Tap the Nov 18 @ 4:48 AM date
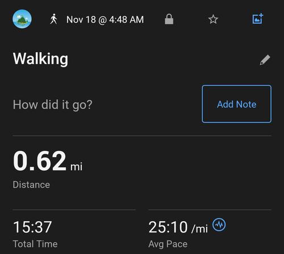Image resolution: width=284 pixels, height=254 pixels. tap(105, 19)
